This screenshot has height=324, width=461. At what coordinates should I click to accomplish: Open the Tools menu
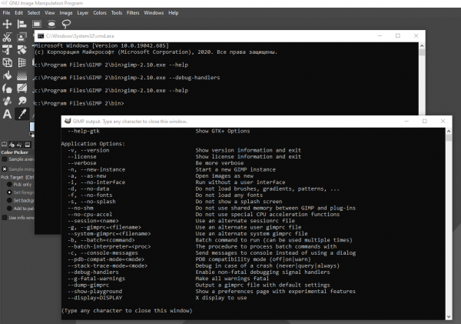[117, 12]
